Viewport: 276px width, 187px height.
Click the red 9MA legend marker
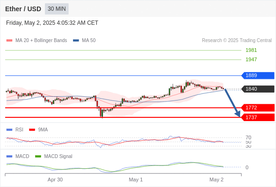32,130
